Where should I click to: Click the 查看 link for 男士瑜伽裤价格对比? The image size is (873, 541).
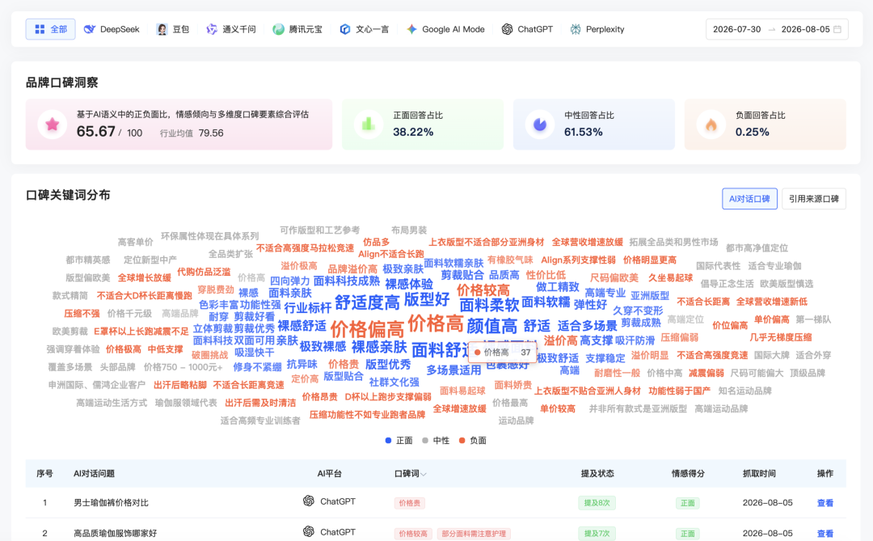coord(824,503)
